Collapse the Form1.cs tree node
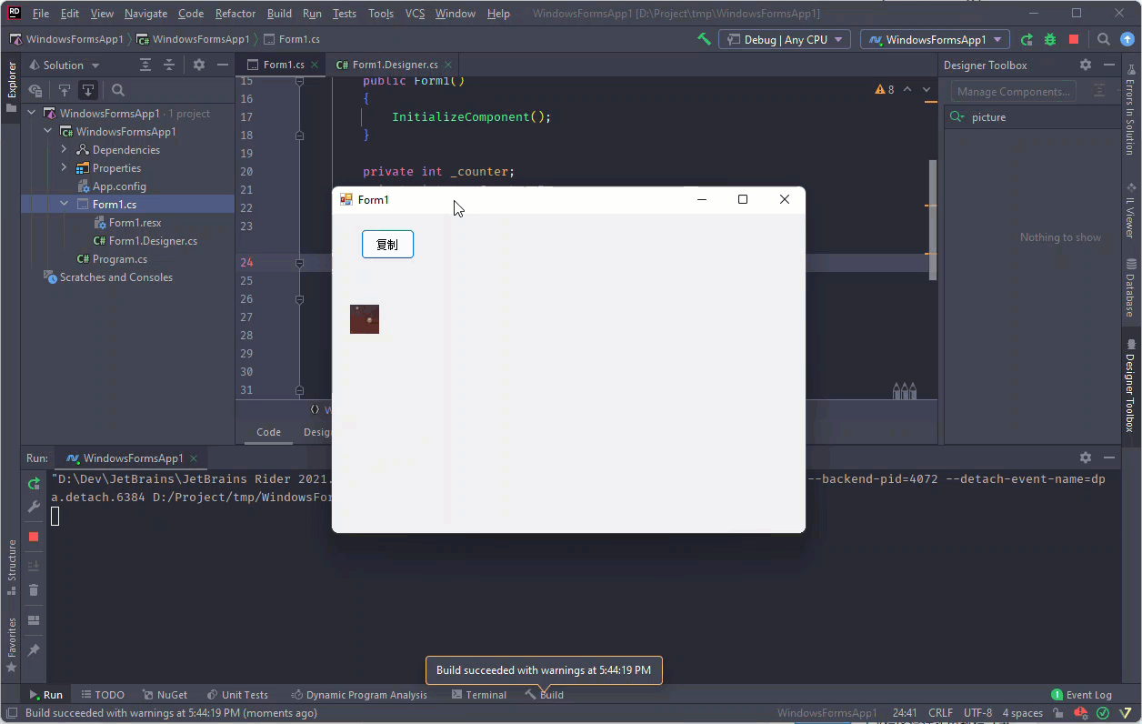Image resolution: width=1142 pixels, height=724 pixels. pos(65,205)
